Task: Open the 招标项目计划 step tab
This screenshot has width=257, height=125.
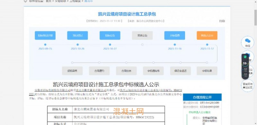Action: tap(45, 35)
